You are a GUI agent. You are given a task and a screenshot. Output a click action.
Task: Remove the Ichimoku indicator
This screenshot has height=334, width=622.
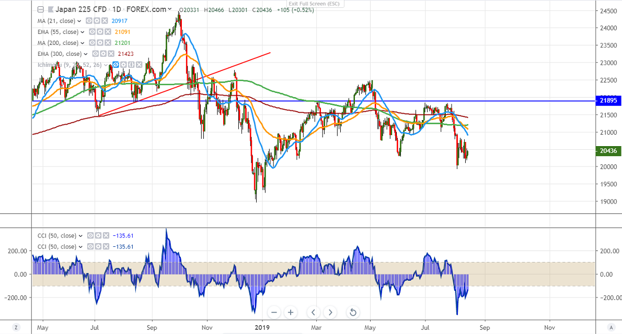point(139,65)
